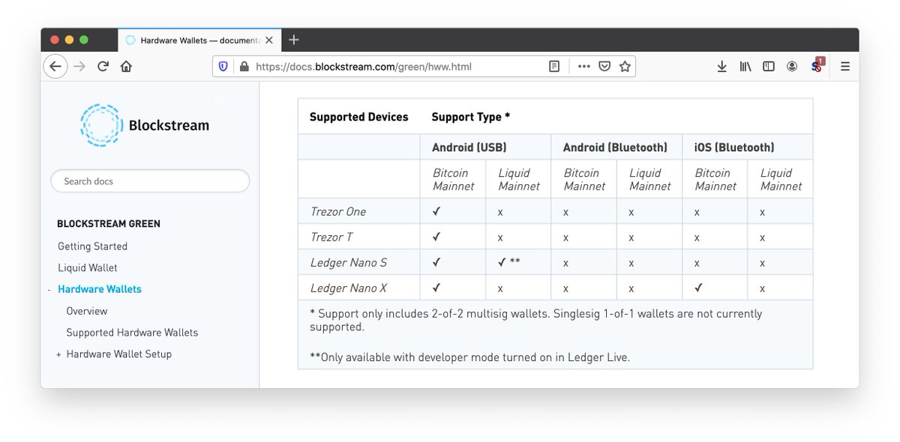Click Ledger Nano X iOS Bitcoin checkmark
The image size is (900, 442).
[699, 288]
